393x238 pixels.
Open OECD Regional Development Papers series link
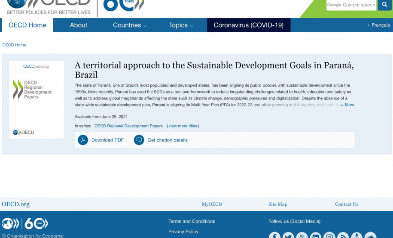coord(128,126)
